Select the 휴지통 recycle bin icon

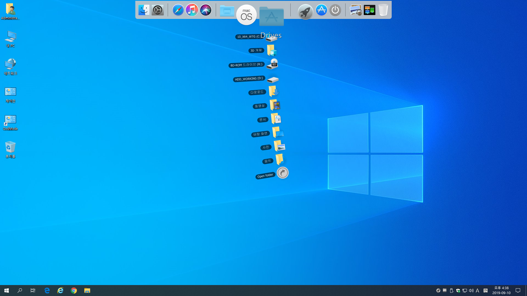(x=10, y=150)
